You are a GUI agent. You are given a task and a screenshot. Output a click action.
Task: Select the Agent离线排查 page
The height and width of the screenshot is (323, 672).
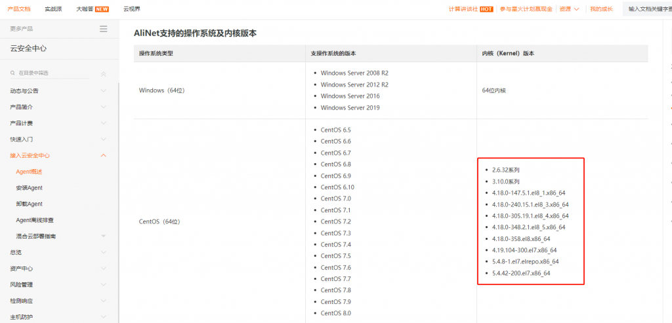click(x=35, y=220)
